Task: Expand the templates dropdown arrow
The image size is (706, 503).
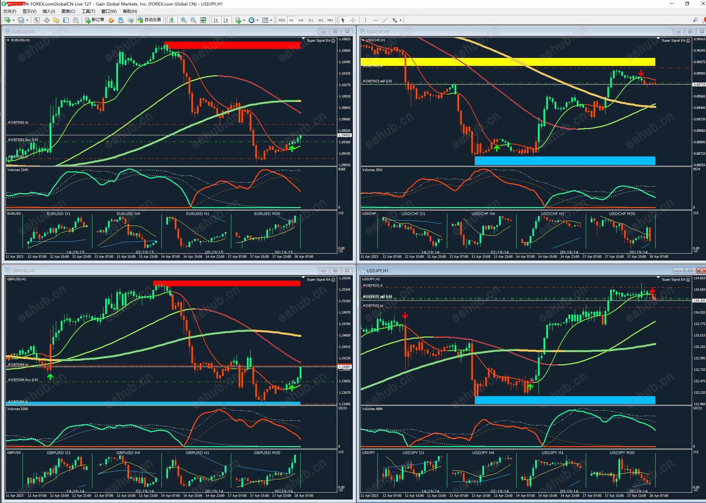Action: tap(271, 20)
